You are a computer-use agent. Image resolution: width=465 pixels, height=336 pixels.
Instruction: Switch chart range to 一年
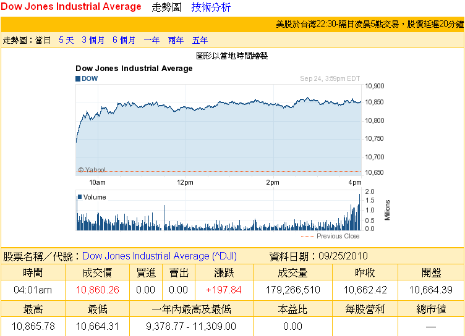click(x=151, y=40)
